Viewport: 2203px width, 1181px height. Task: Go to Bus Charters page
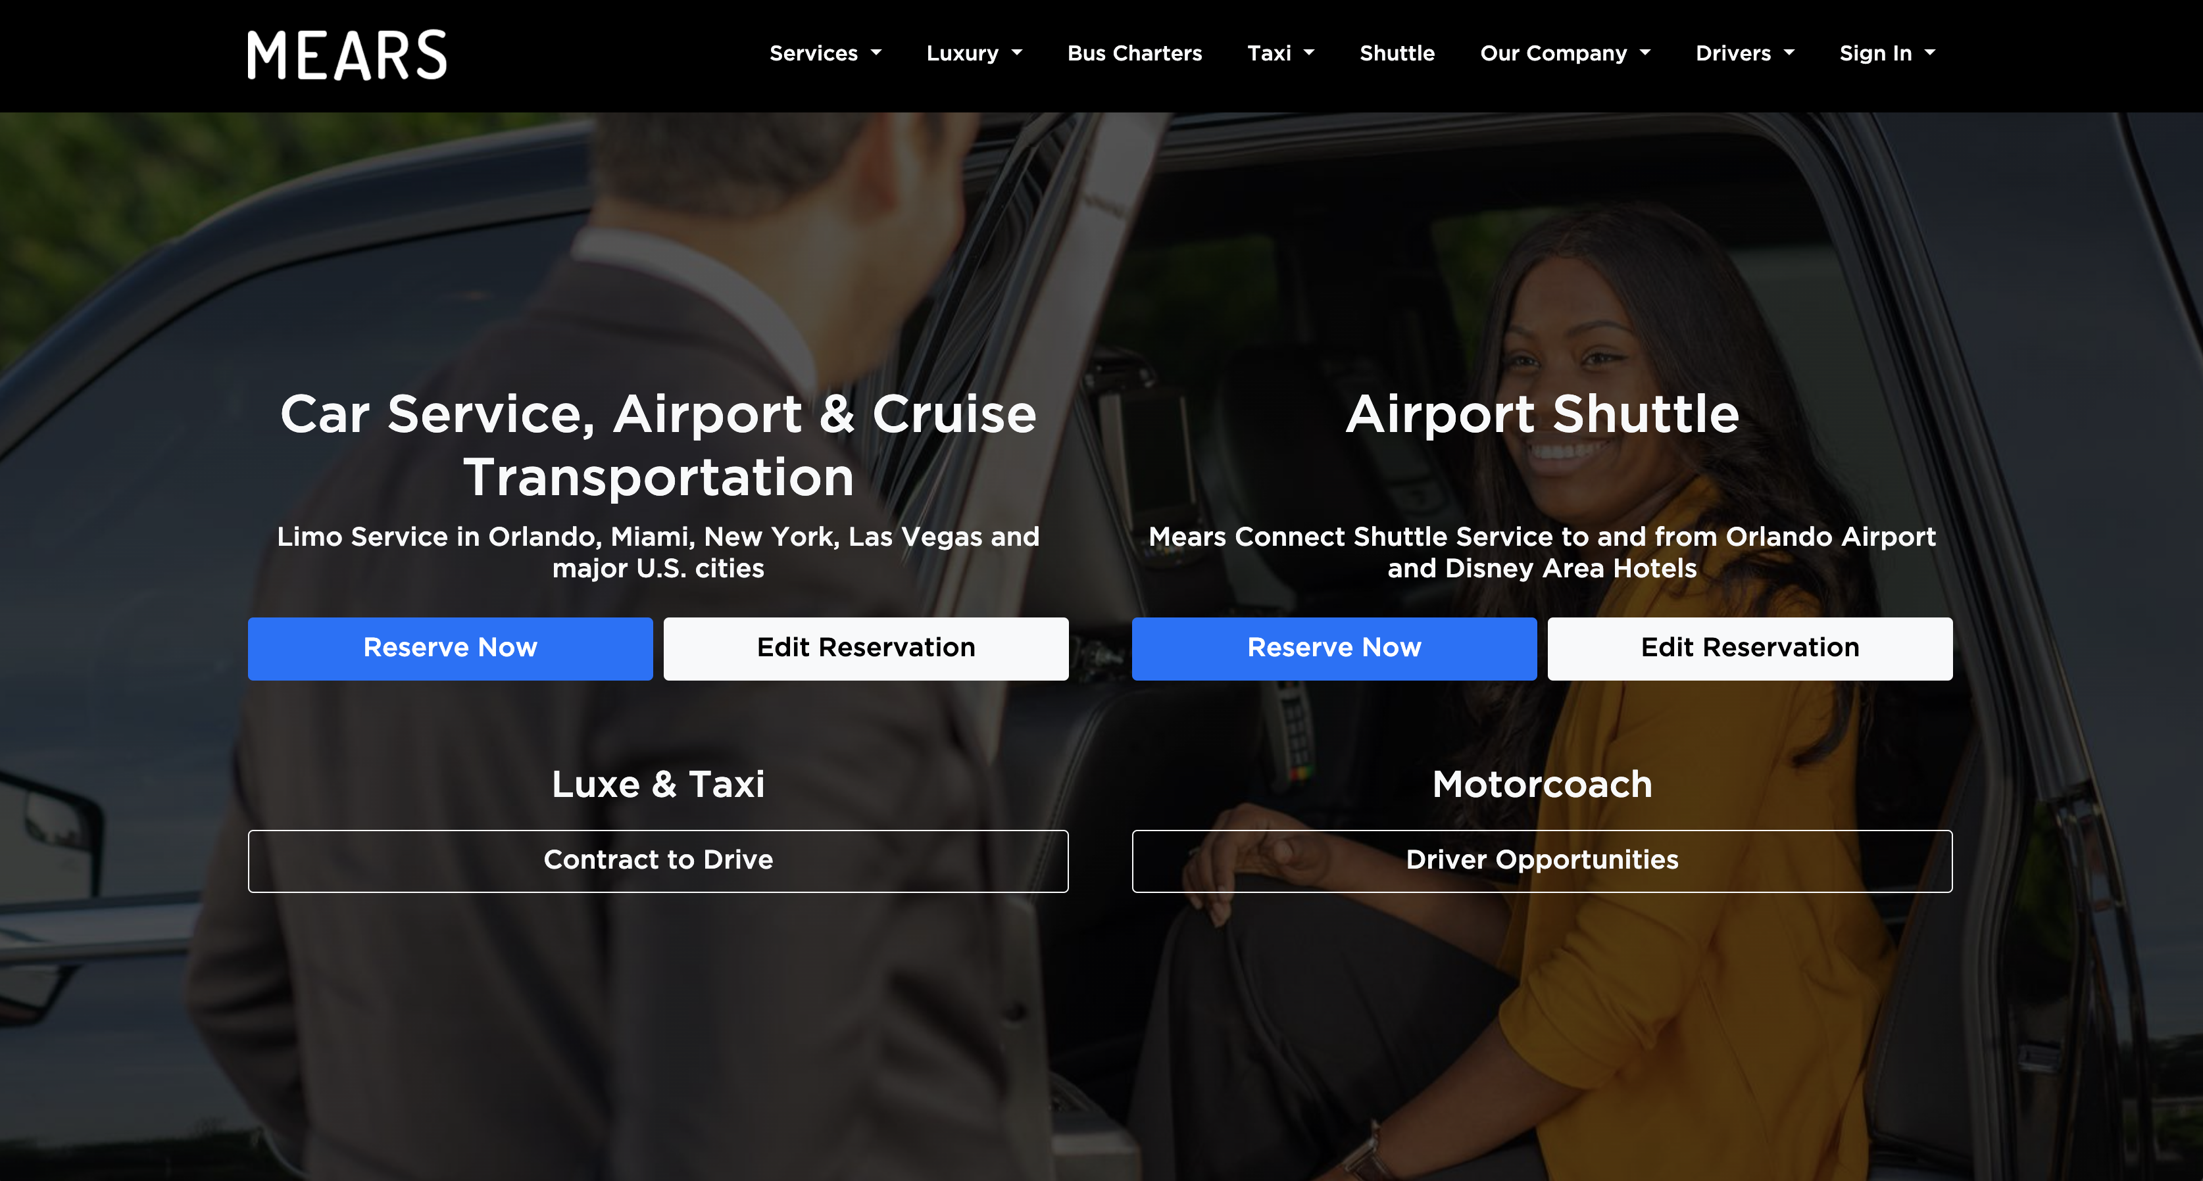[1134, 53]
